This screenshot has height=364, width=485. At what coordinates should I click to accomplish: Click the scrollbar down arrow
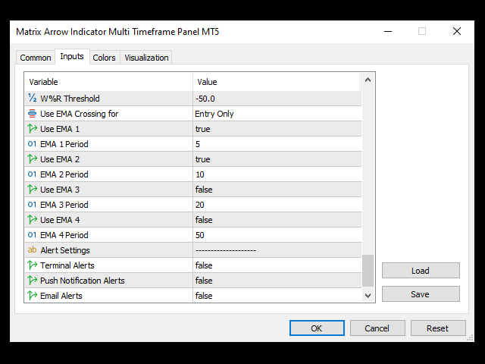point(368,296)
